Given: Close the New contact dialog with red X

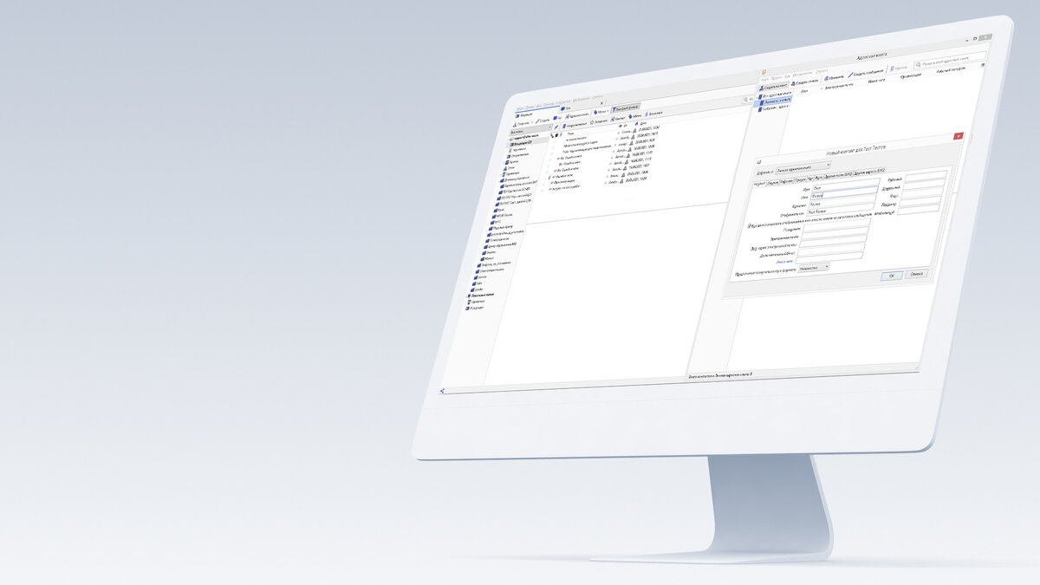Looking at the screenshot, I should (x=959, y=136).
